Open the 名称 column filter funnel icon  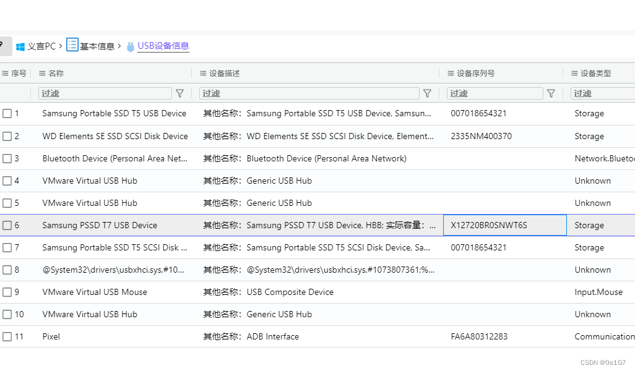tap(180, 93)
